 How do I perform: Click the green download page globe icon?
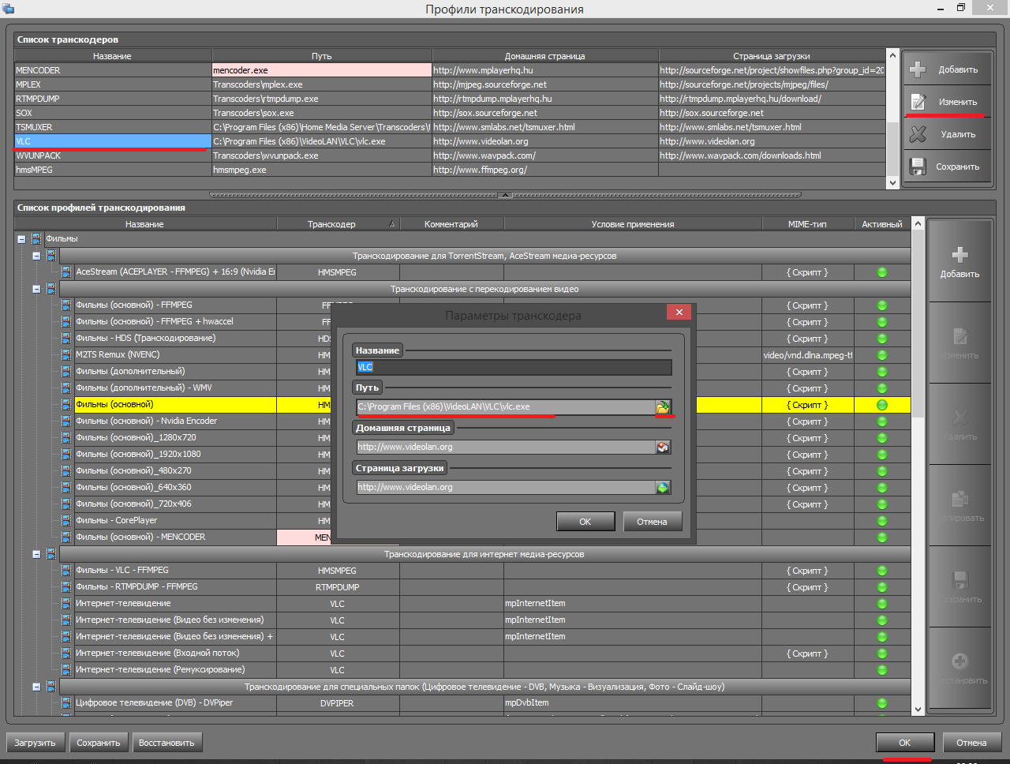coord(663,488)
